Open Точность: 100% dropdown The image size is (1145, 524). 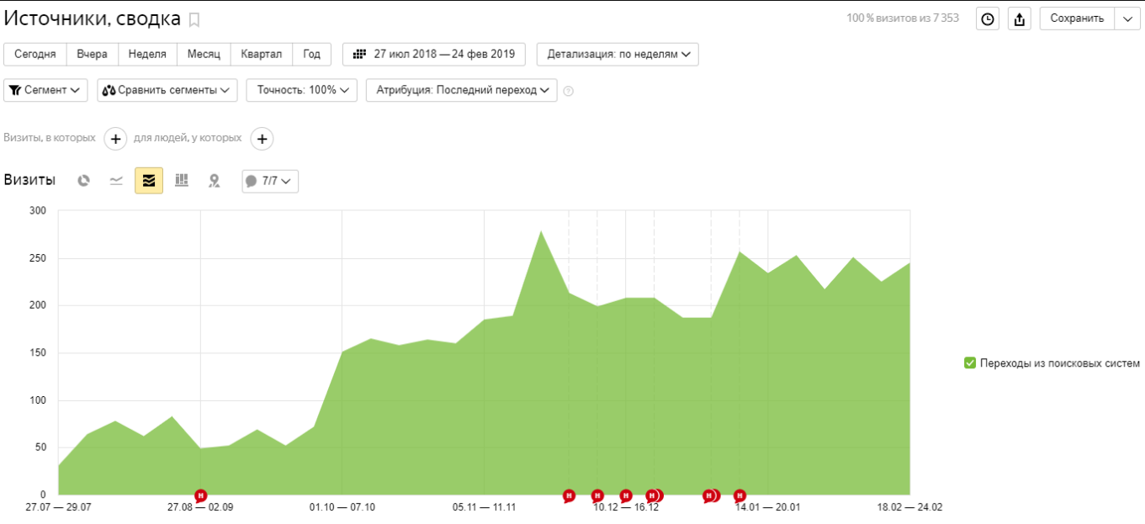[x=302, y=90]
